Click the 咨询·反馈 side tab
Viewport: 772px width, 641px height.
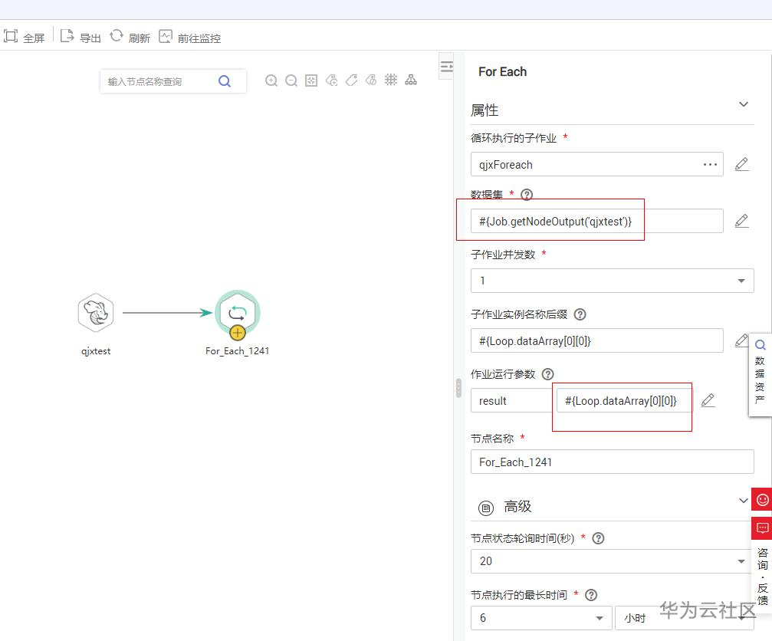point(762,576)
